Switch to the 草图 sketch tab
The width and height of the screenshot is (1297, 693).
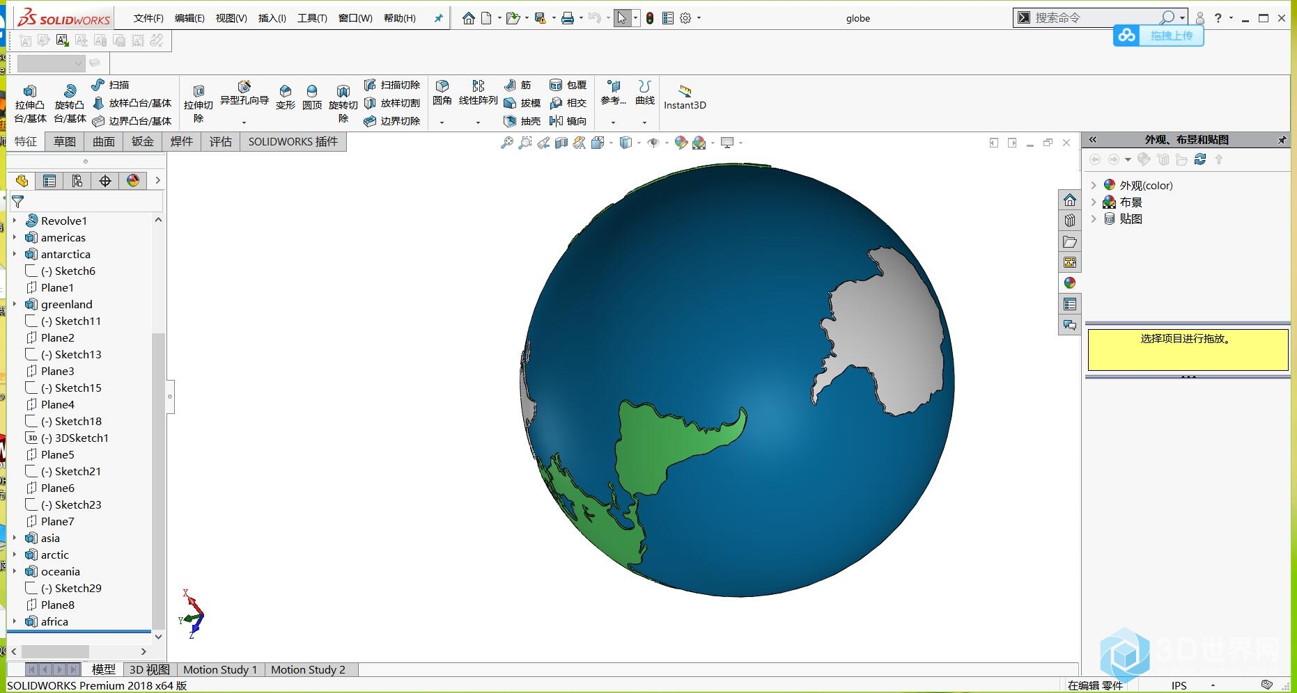pos(65,142)
